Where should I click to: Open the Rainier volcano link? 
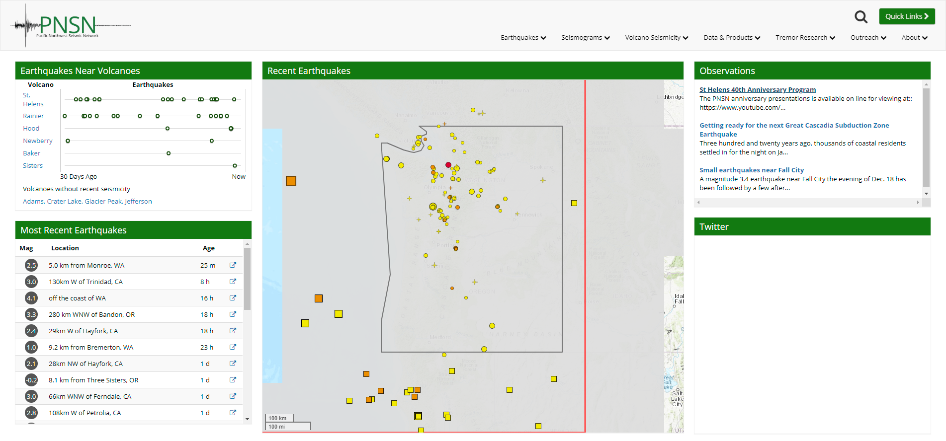[33, 116]
